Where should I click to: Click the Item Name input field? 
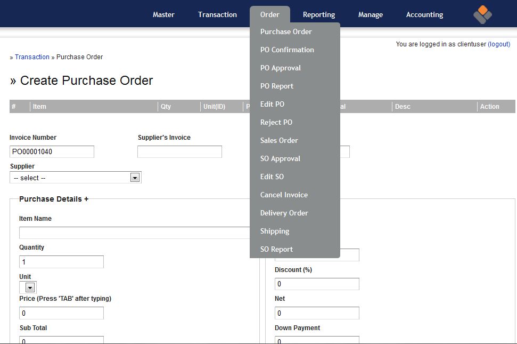click(135, 233)
